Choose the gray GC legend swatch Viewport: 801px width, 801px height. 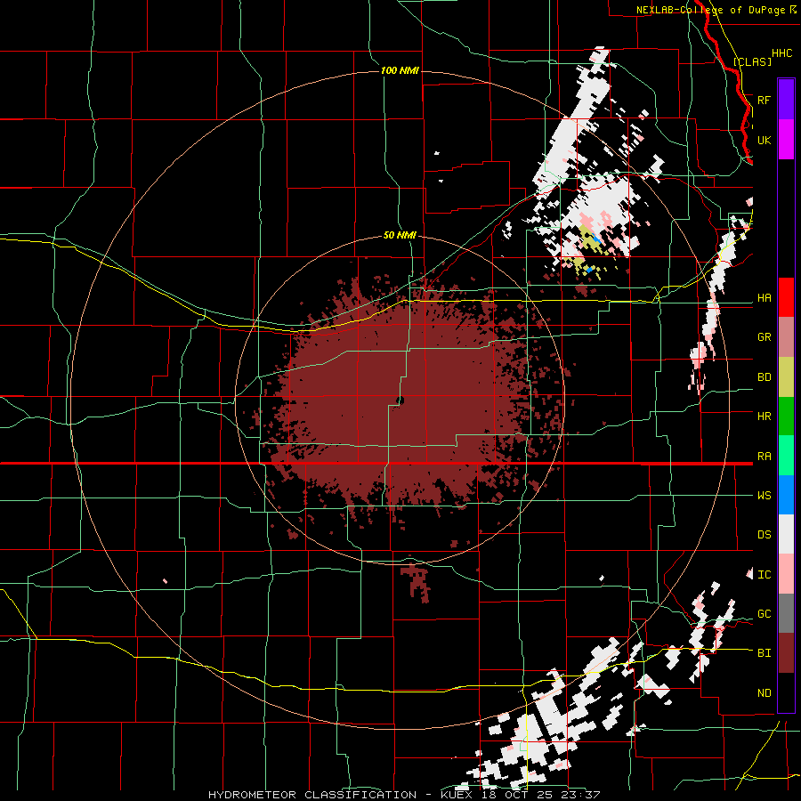pyautogui.click(x=786, y=613)
